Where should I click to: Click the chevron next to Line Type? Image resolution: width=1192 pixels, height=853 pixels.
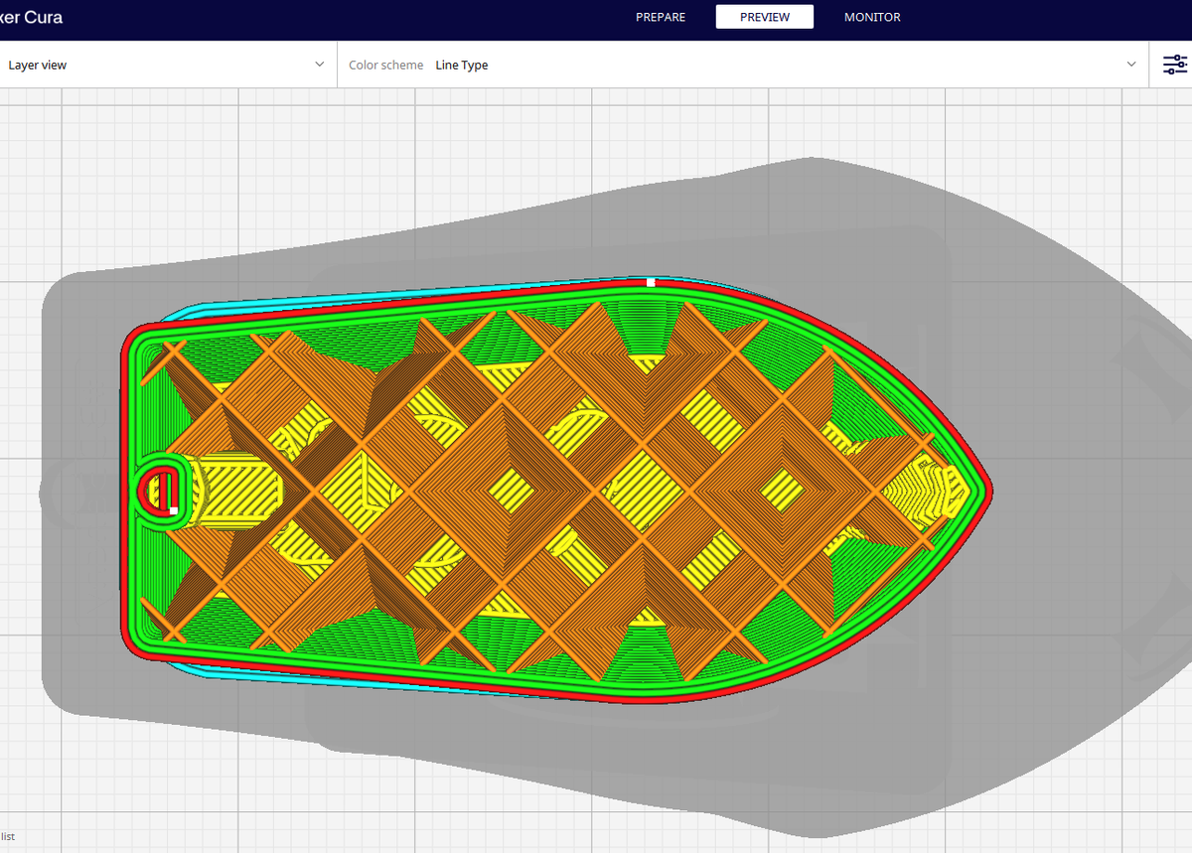tap(1130, 64)
